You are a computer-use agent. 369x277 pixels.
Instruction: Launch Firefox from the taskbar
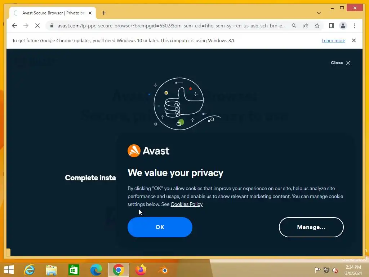pos(141,270)
